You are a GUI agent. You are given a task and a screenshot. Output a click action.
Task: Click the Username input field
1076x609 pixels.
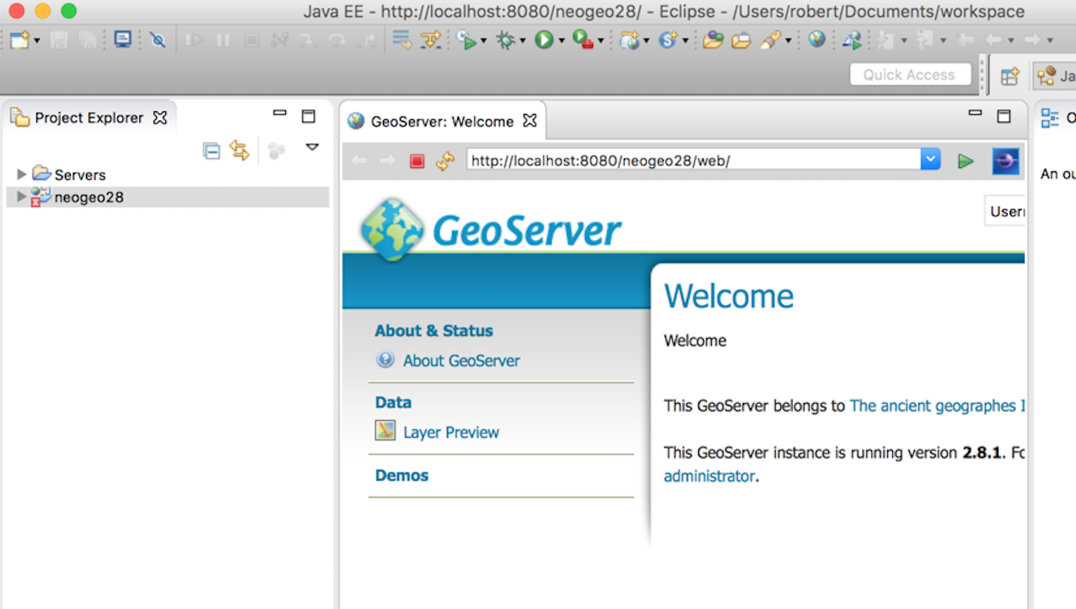tap(1004, 212)
